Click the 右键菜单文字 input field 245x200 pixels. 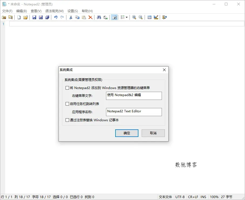pyautogui.click(x=134, y=96)
